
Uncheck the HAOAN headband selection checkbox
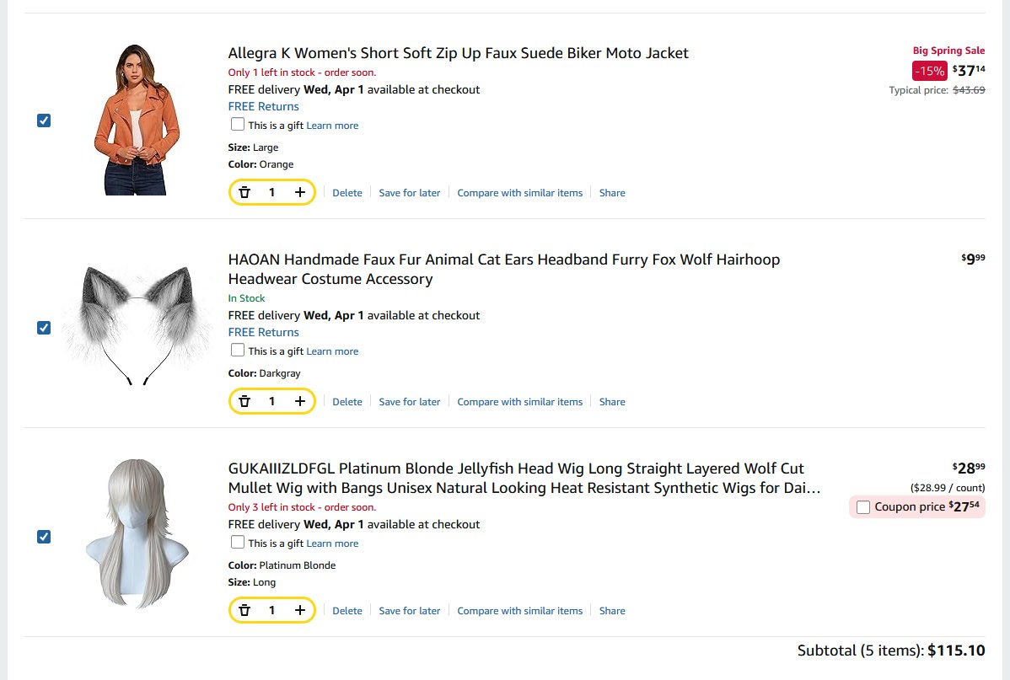tap(44, 328)
